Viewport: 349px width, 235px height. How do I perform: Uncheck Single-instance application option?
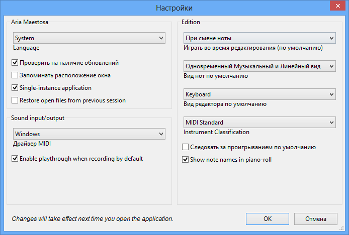(15, 87)
